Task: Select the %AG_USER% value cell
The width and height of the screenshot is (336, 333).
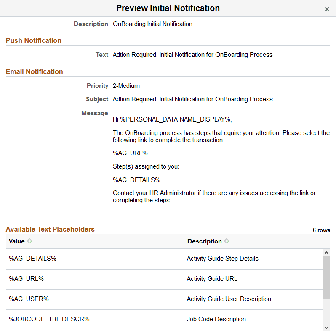Action: point(29,299)
